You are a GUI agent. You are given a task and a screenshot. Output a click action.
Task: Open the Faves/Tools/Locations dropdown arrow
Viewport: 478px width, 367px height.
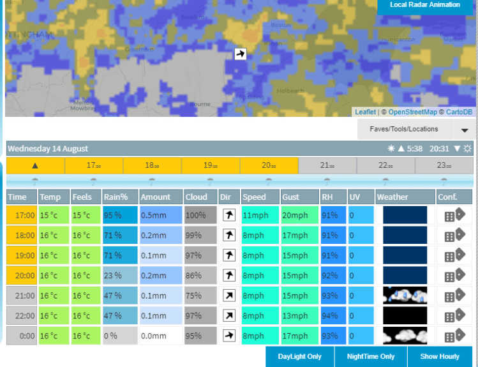click(464, 130)
